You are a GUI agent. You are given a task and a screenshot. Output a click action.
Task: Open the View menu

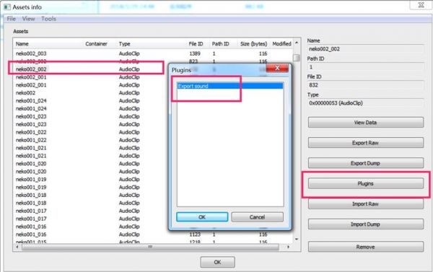click(28, 19)
